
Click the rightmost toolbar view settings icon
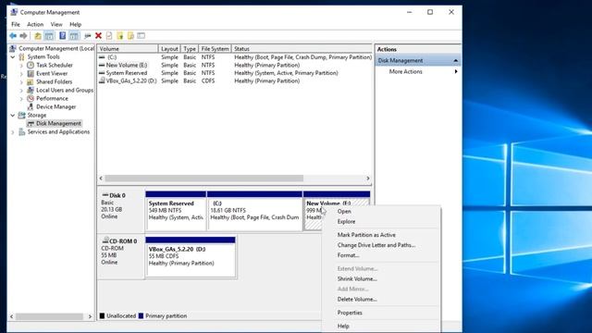click(x=141, y=35)
